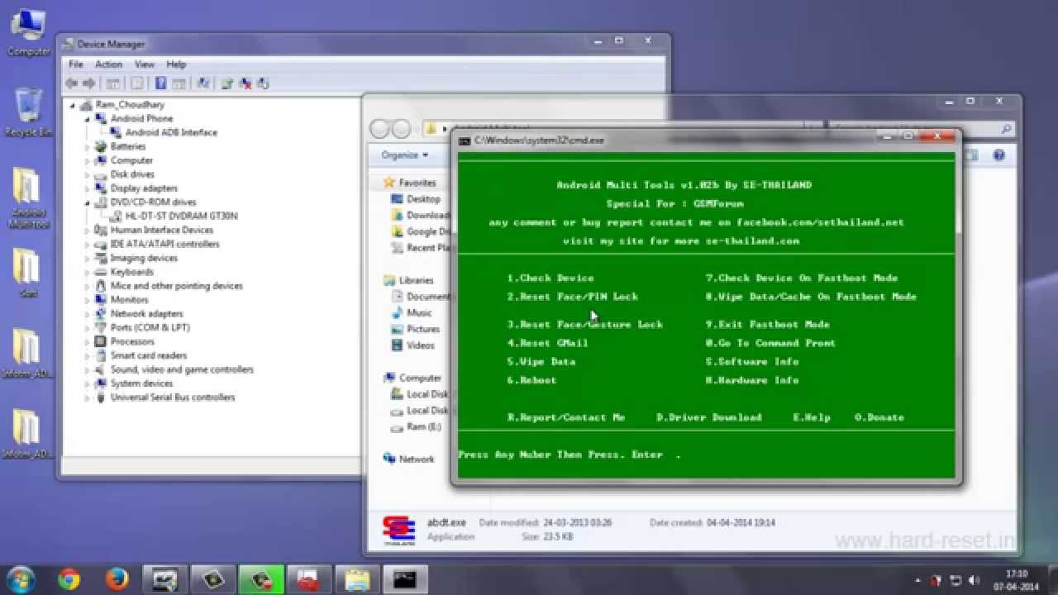Viewport: 1058px width, 595px height.
Task: Click Explorer back navigation button
Action: click(x=380, y=129)
